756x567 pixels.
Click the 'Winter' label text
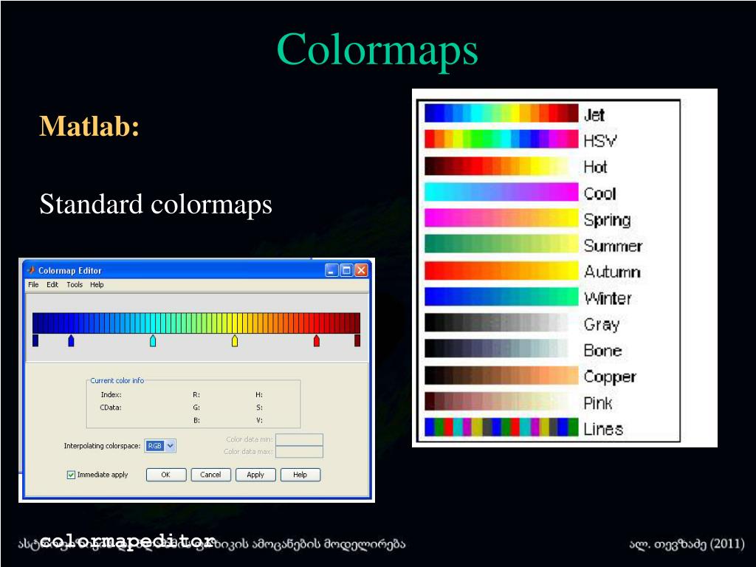point(608,298)
